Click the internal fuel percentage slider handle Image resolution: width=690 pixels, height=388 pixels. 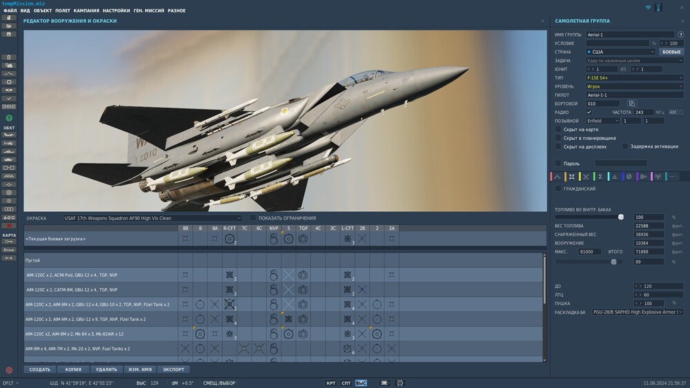(x=621, y=217)
